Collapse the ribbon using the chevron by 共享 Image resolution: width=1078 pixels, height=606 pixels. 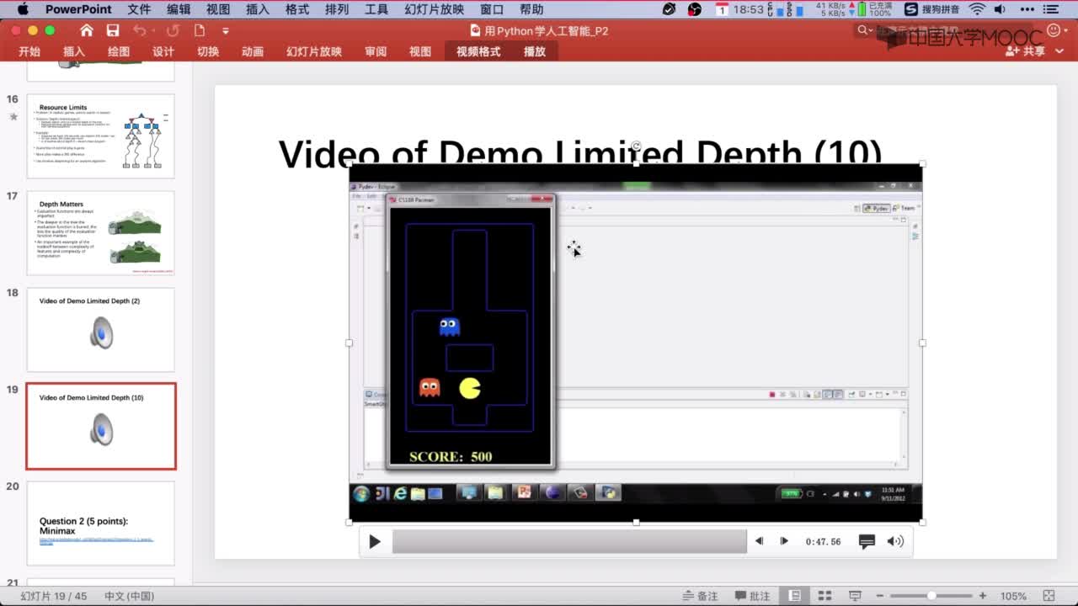tap(1058, 51)
